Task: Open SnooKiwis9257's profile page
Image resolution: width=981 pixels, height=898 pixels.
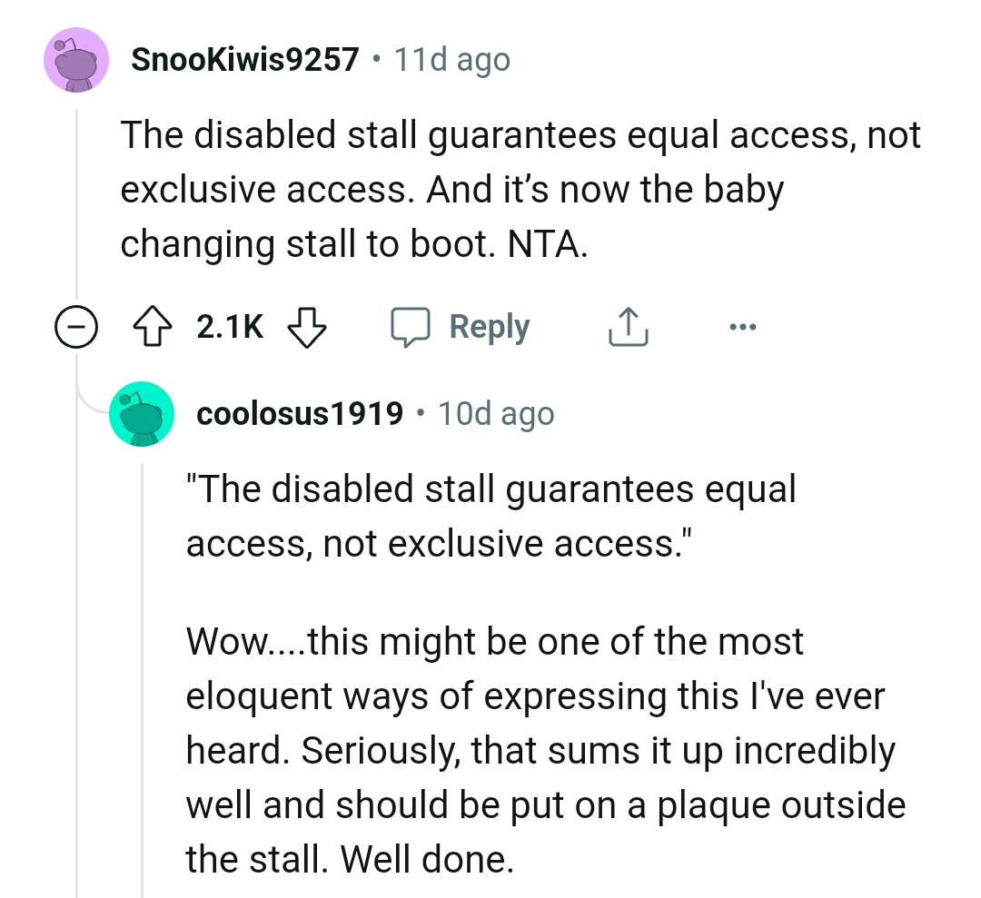Action: (243, 58)
